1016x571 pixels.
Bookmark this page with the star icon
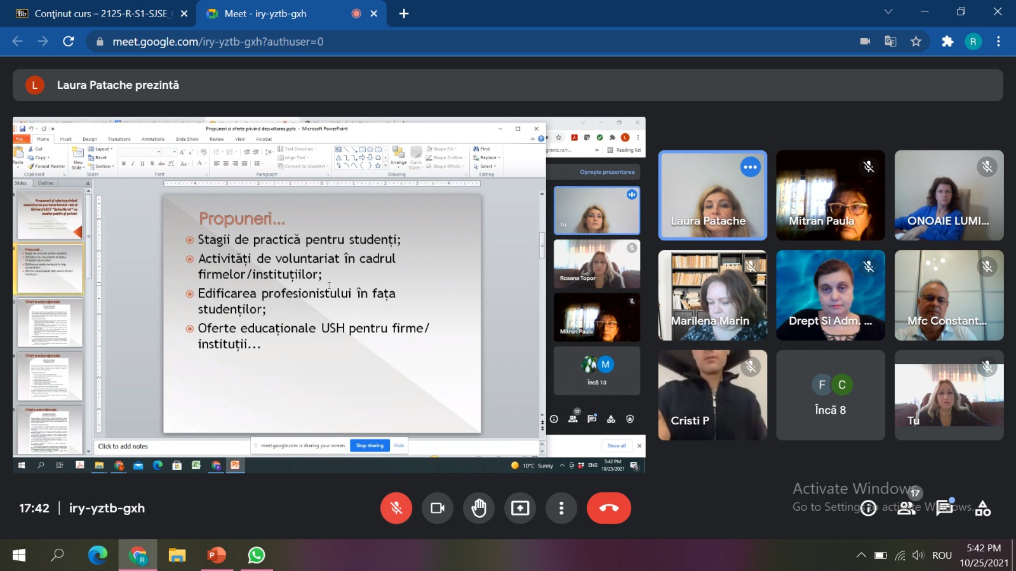916,41
